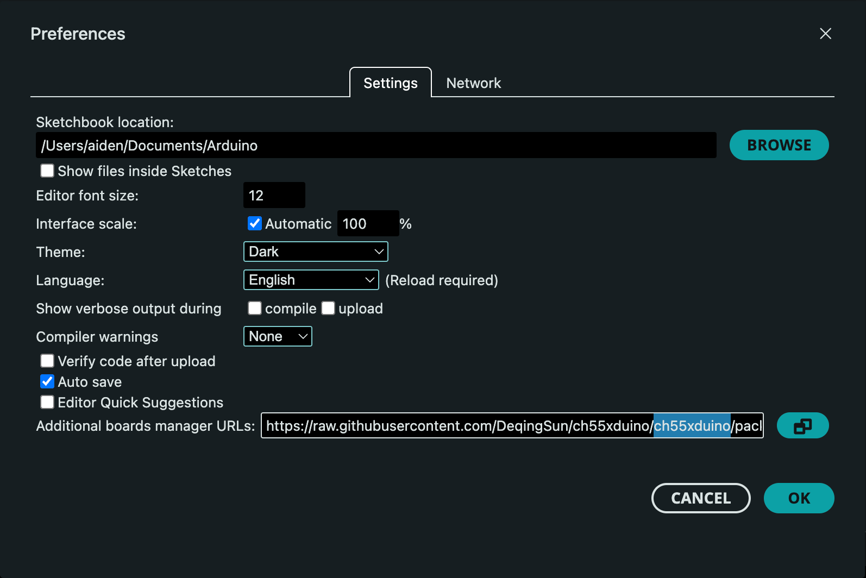Tick Verify code after upload

48,361
